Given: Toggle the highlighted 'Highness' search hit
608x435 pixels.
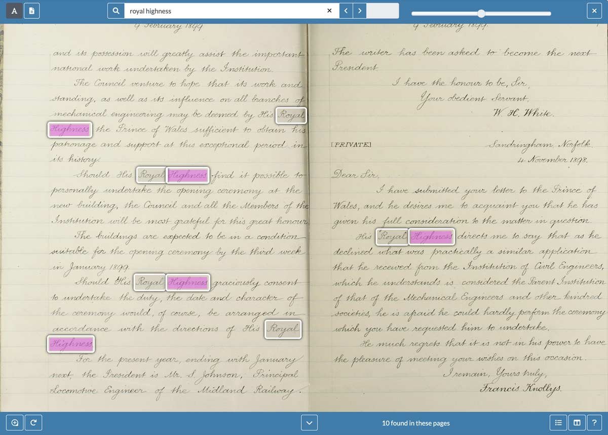Looking at the screenshot, I should [69, 129].
